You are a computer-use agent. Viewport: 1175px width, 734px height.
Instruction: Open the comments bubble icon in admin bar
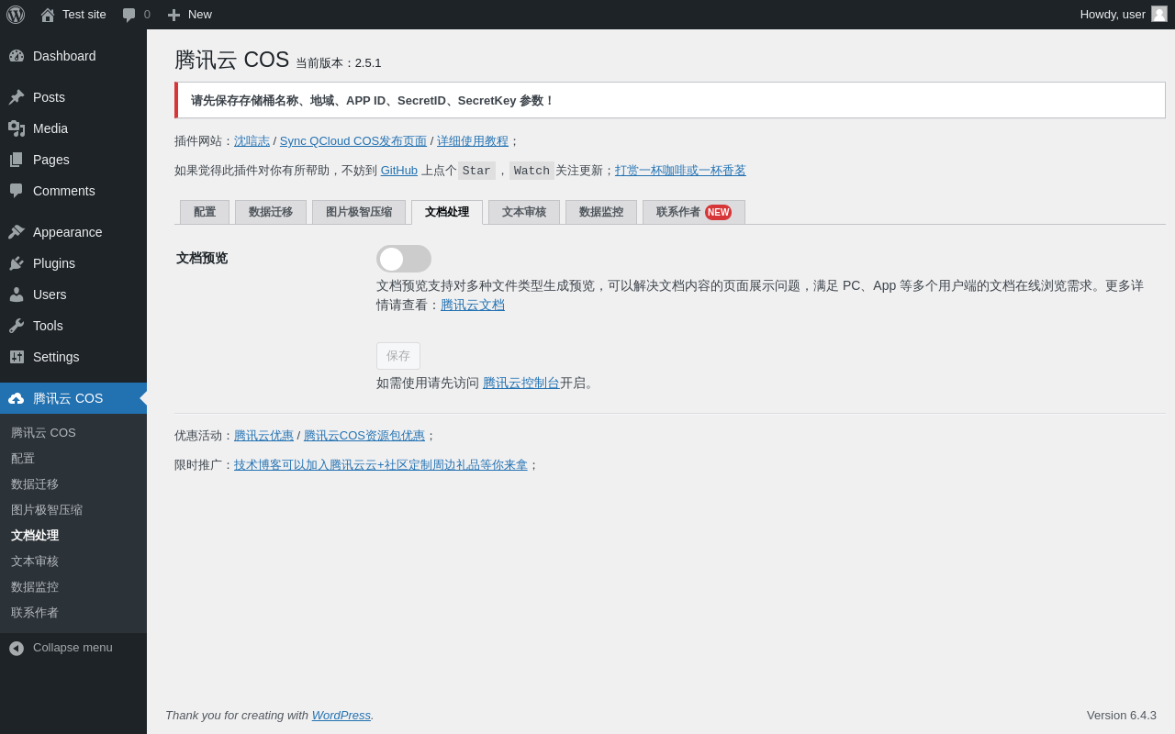[129, 15]
